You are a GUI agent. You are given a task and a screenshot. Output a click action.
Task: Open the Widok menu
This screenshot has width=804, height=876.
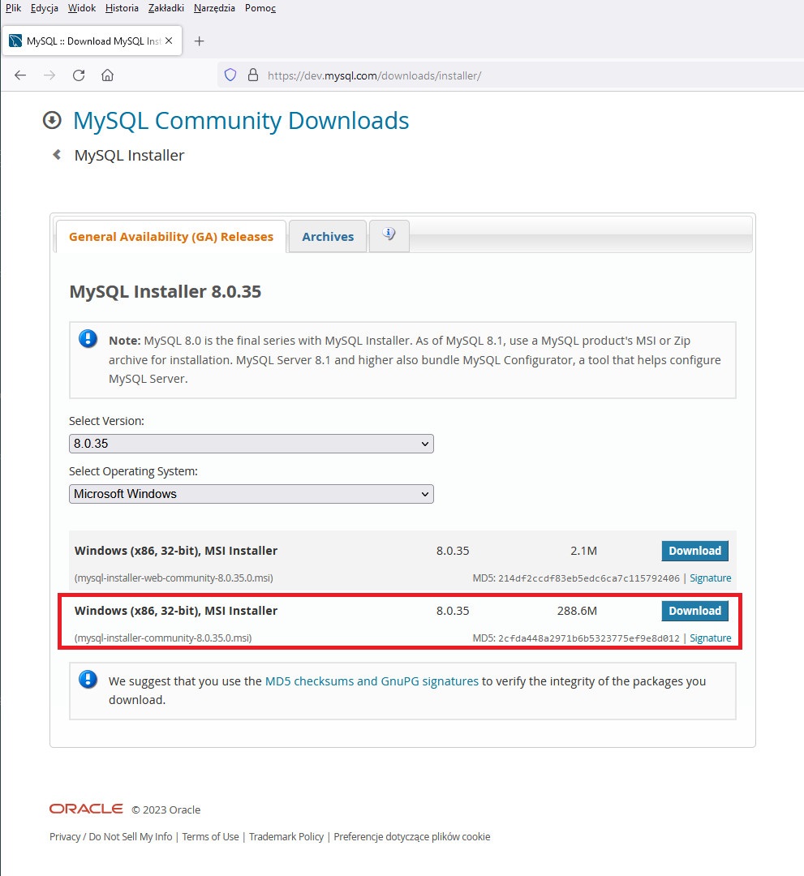coord(82,8)
